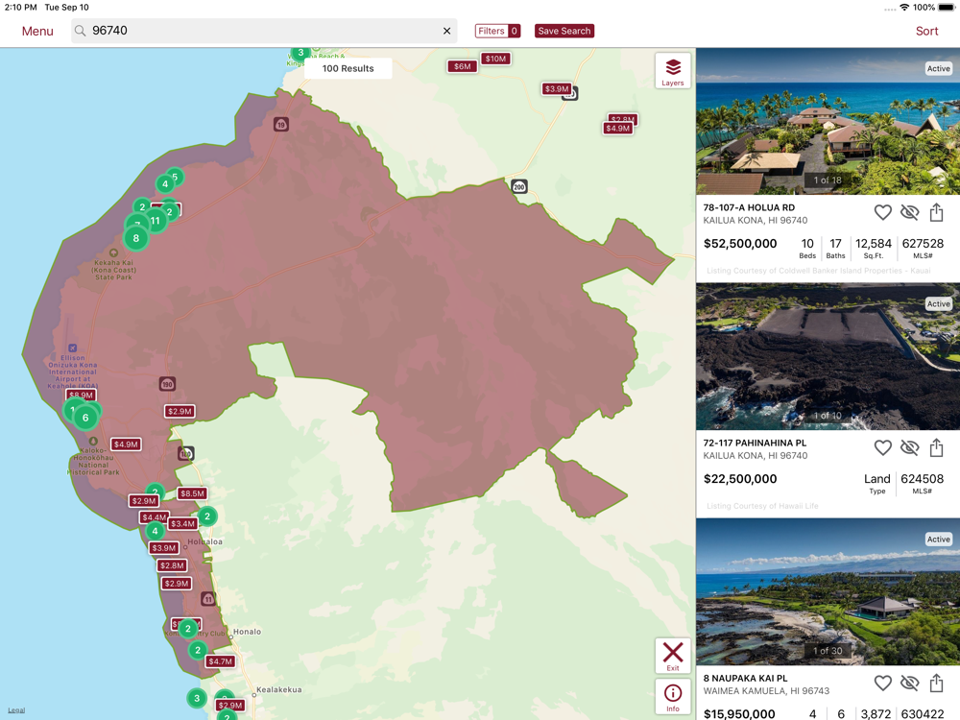Select the $10M map price marker
The image size is (960, 720).
496,59
